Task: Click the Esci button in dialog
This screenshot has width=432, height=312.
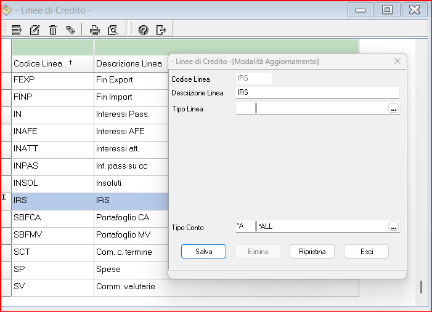Action: pyautogui.click(x=366, y=251)
